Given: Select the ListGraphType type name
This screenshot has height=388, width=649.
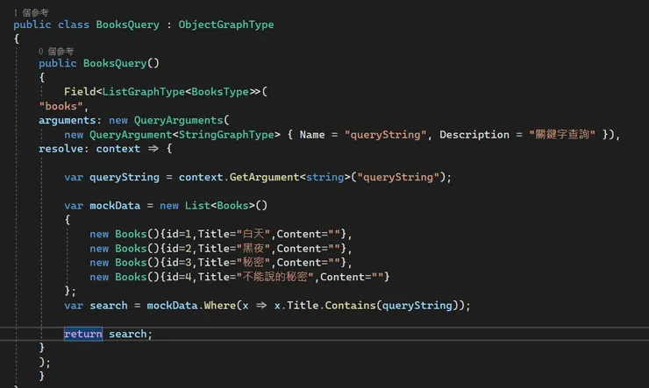Looking at the screenshot, I should pyautogui.click(x=143, y=92).
